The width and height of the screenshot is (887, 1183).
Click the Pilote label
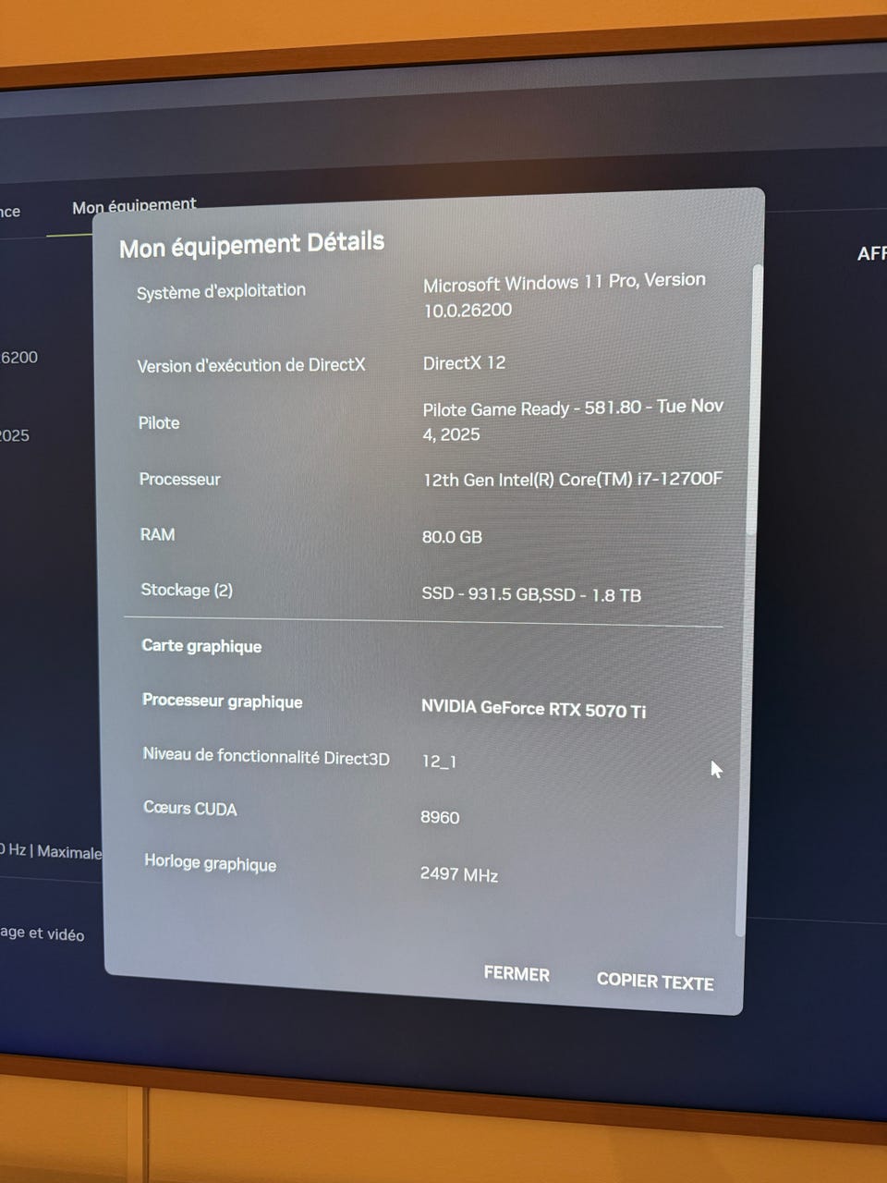click(159, 422)
